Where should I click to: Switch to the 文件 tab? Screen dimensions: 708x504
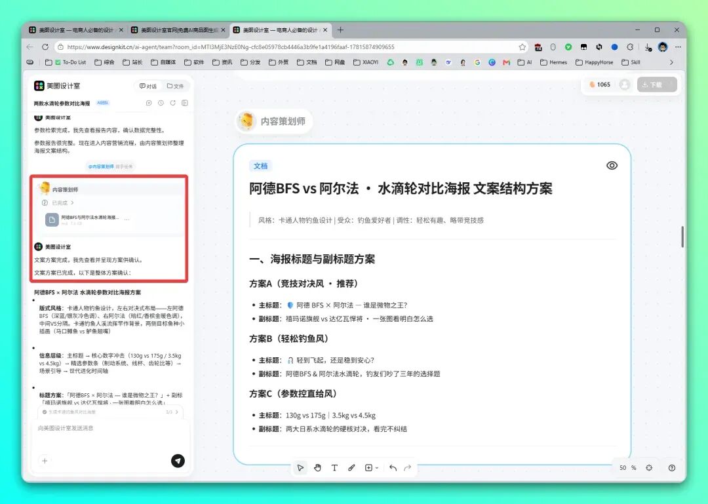(x=175, y=86)
